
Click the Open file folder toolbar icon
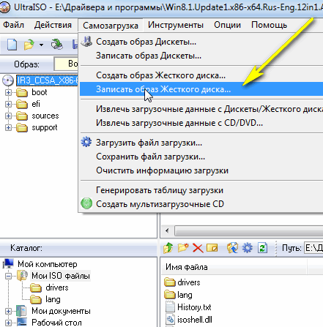click(29, 45)
